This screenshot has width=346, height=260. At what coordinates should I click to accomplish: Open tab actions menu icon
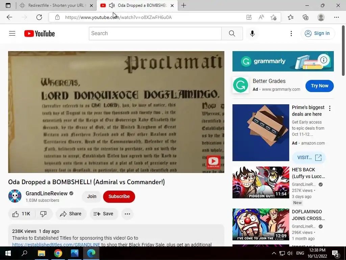click(x=8, y=5)
